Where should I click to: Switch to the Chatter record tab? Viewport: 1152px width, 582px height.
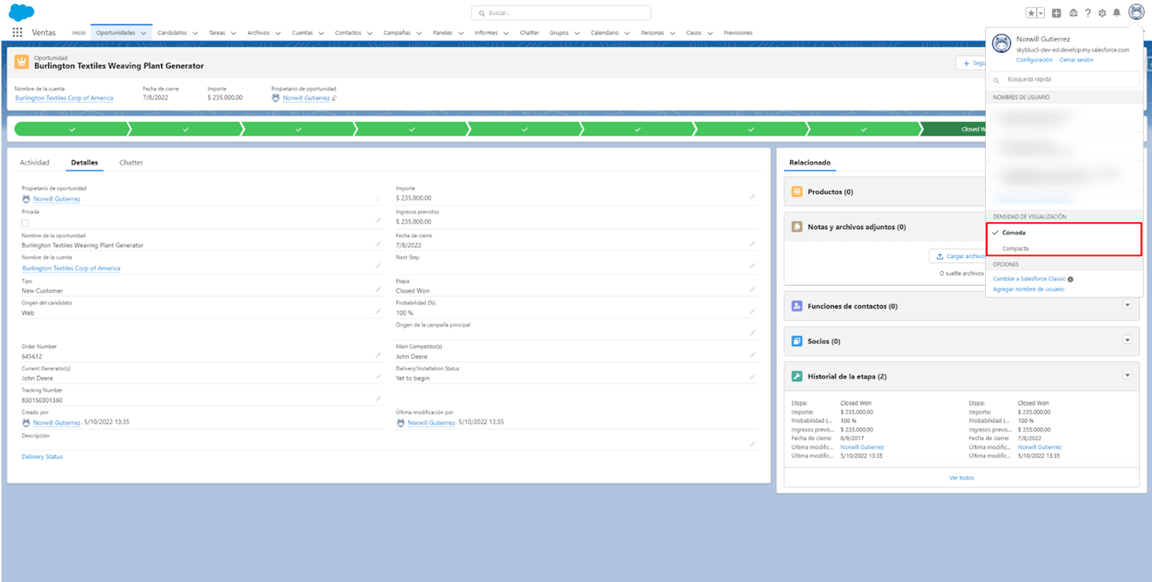[x=131, y=163]
